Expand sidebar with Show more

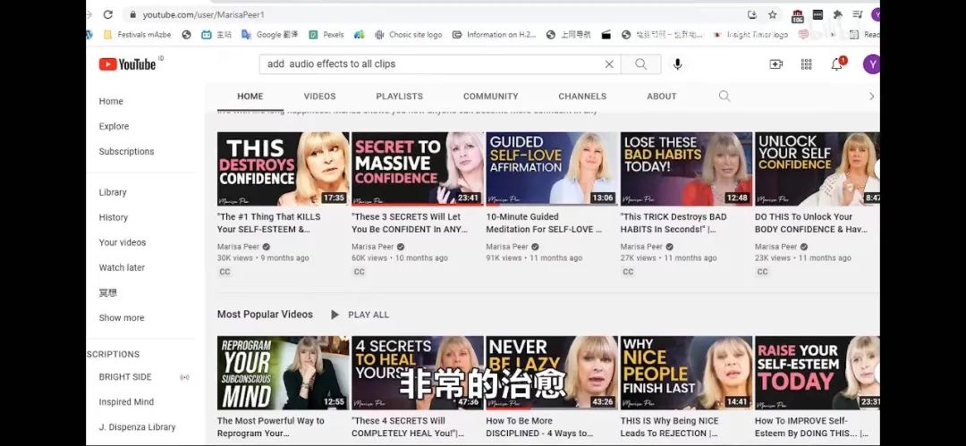[122, 318]
